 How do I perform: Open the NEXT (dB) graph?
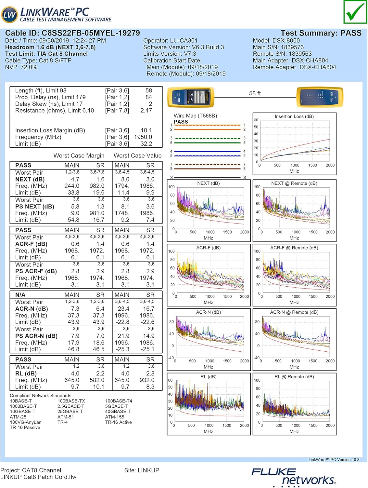click(x=209, y=210)
